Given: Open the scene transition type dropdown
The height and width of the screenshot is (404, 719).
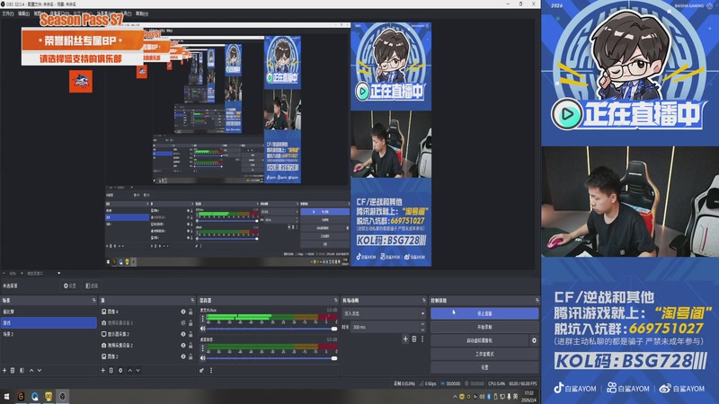Looking at the screenshot, I should [x=384, y=313].
